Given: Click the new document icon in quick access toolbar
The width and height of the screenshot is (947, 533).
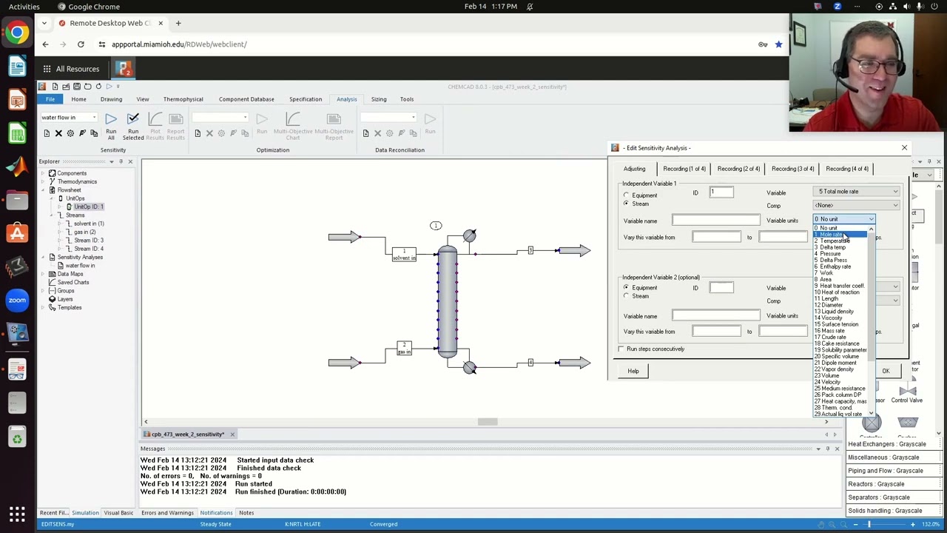Looking at the screenshot, I should (x=55, y=87).
